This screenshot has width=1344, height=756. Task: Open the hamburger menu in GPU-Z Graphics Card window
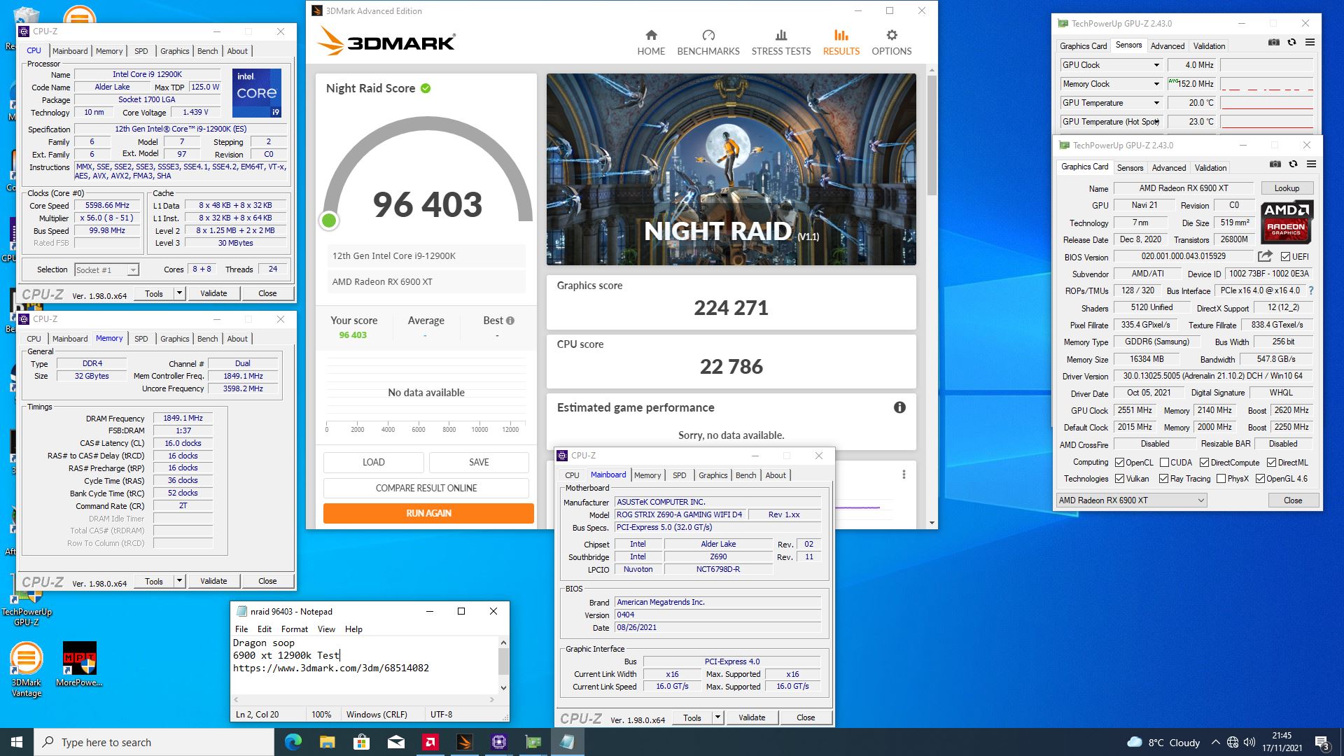click(1311, 164)
